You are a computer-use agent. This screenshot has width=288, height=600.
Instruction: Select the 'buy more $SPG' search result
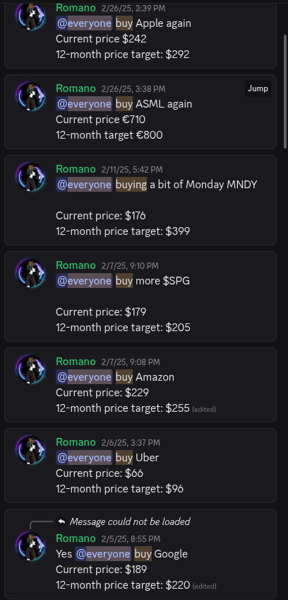click(x=140, y=296)
